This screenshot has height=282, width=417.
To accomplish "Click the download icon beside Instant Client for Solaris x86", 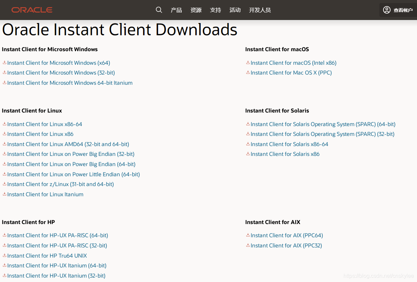I will click(248, 154).
